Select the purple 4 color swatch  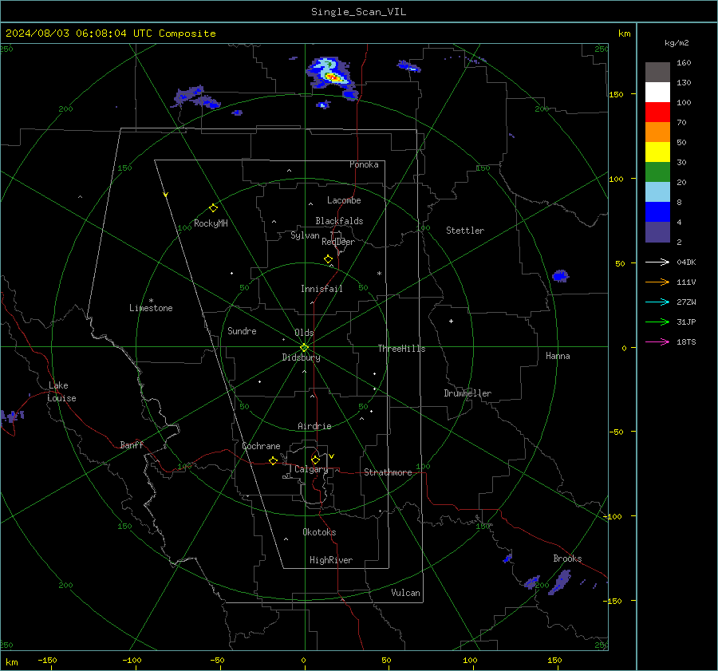[657, 231]
